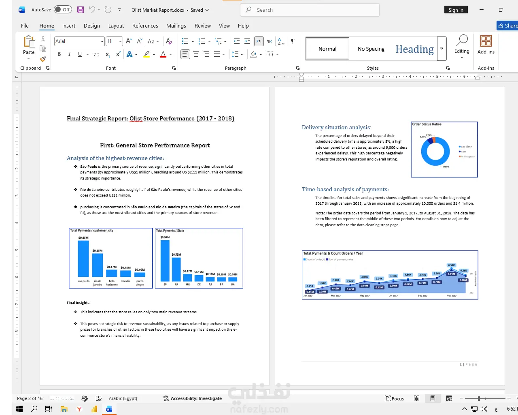Open File Explorer from taskbar
The height and width of the screenshot is (415, 518).
coord(64,409)
